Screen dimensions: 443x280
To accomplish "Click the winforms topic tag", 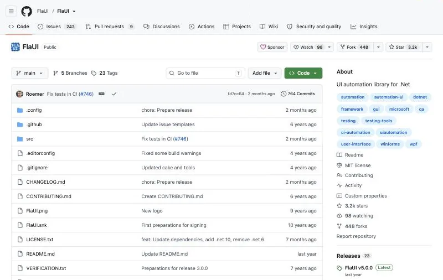I will [x=390, y=144].
